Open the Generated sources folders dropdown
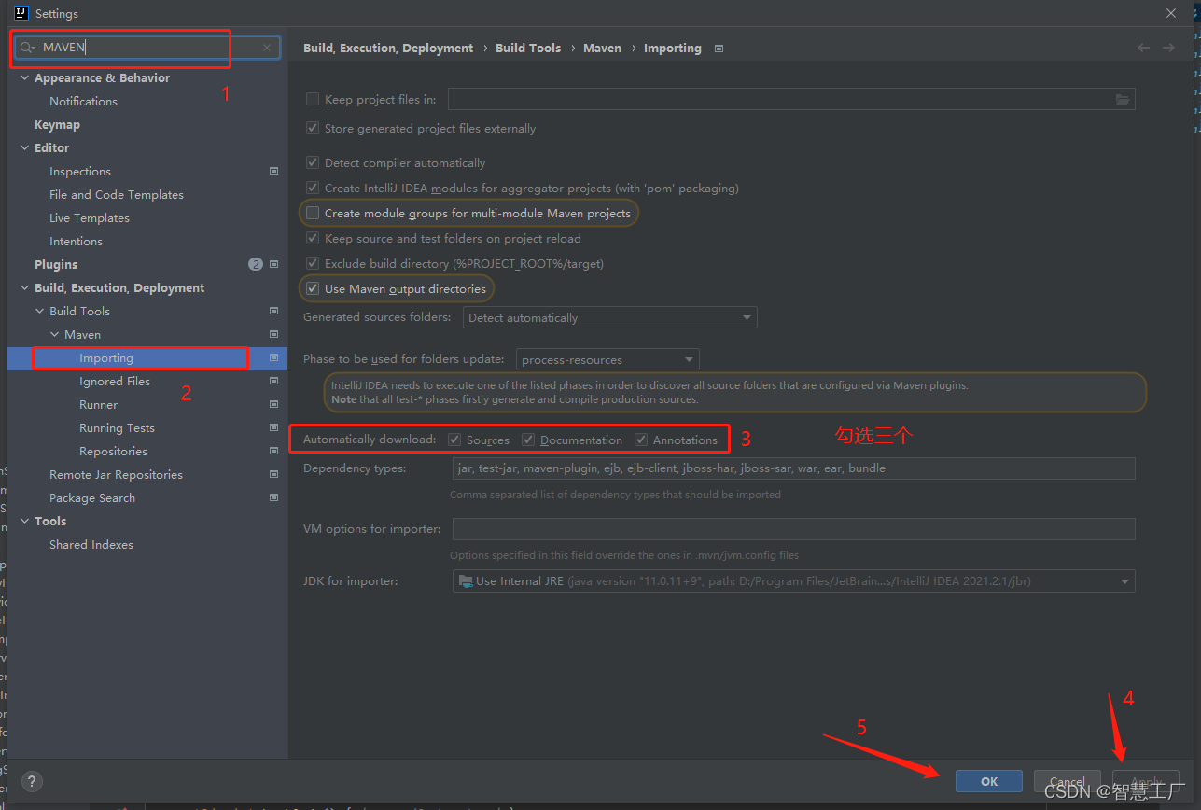Viewport: 1201px width, 810px height. [745, 317]
